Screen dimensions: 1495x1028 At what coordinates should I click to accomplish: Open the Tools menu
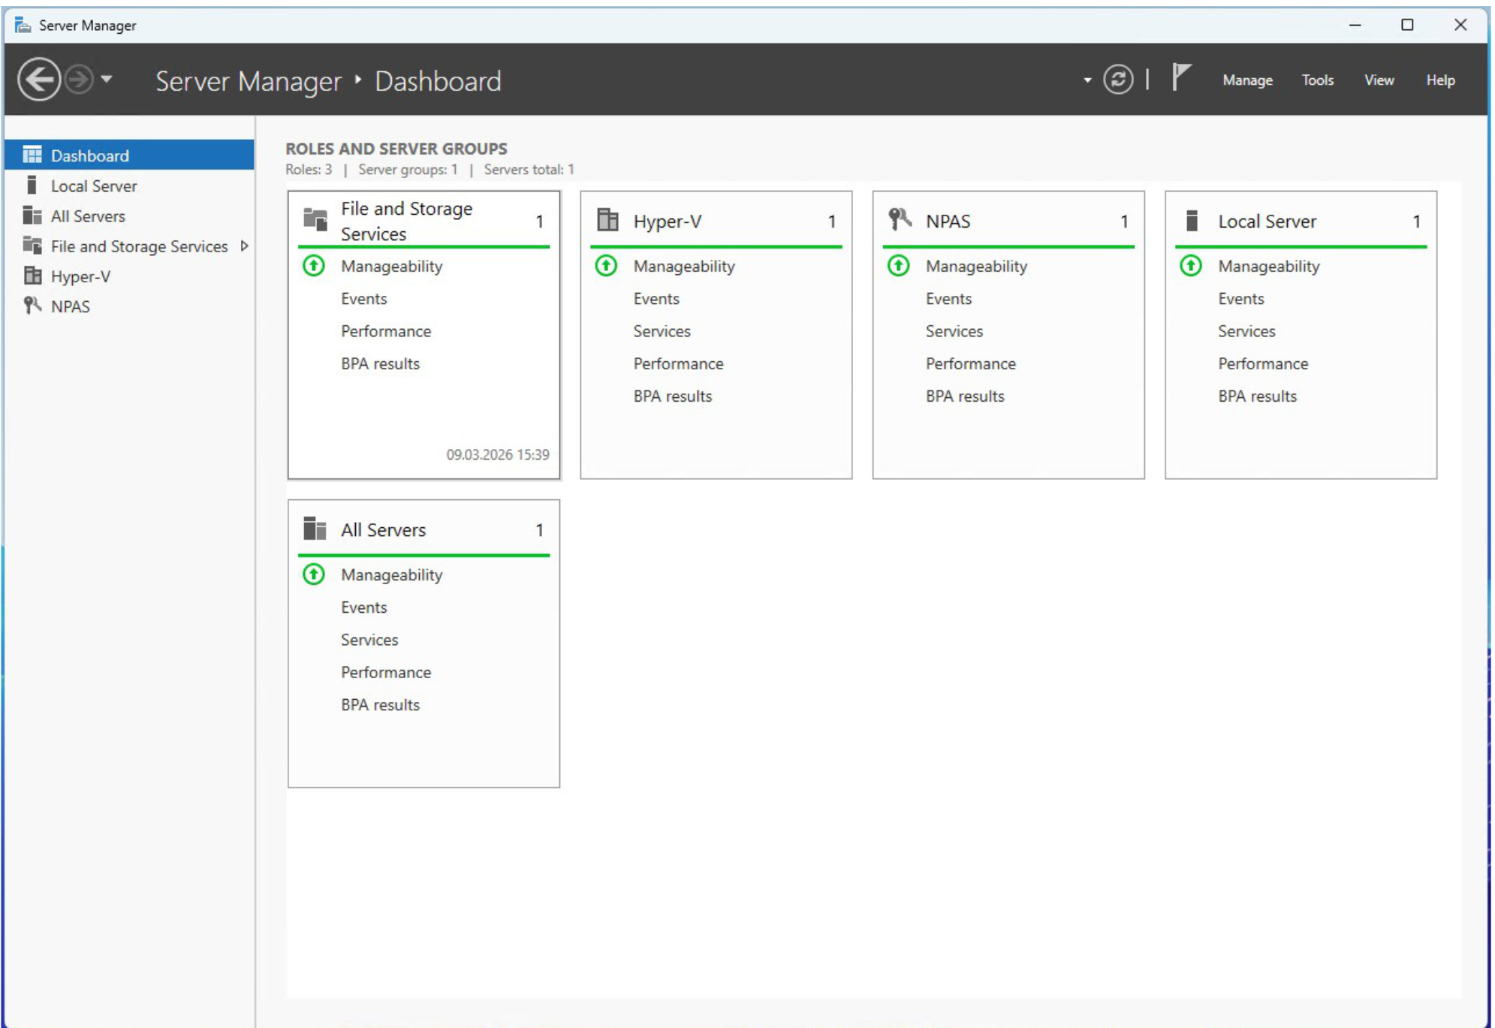point(1317,80)
